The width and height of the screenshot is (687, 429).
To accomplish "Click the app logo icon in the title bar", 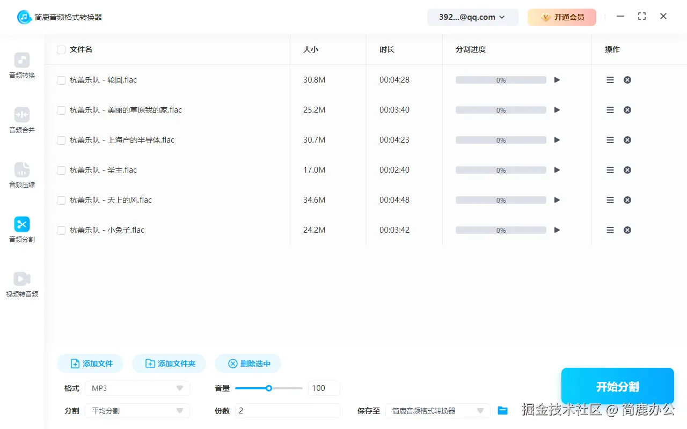I will [x=24, y=17].
